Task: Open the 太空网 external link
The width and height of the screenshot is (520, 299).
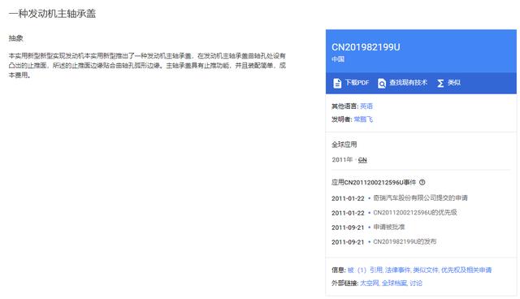Action: point(370,283)
